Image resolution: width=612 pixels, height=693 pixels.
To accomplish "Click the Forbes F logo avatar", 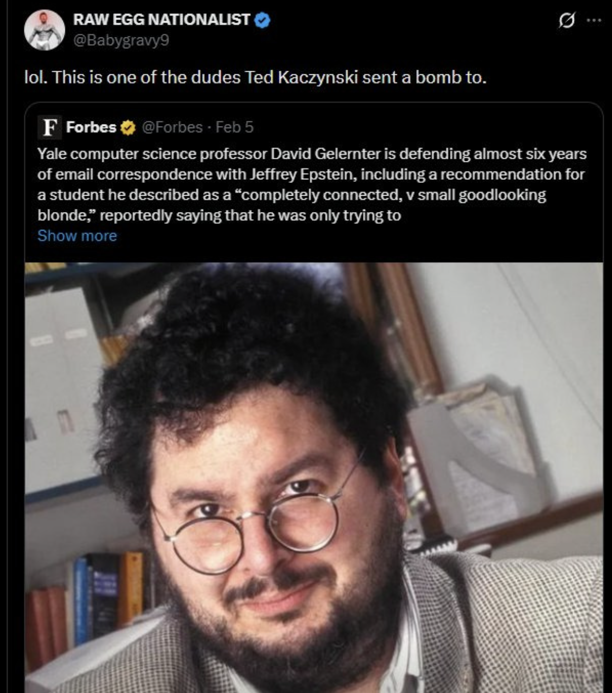I will pyautogui.click(x=50, y=127).
